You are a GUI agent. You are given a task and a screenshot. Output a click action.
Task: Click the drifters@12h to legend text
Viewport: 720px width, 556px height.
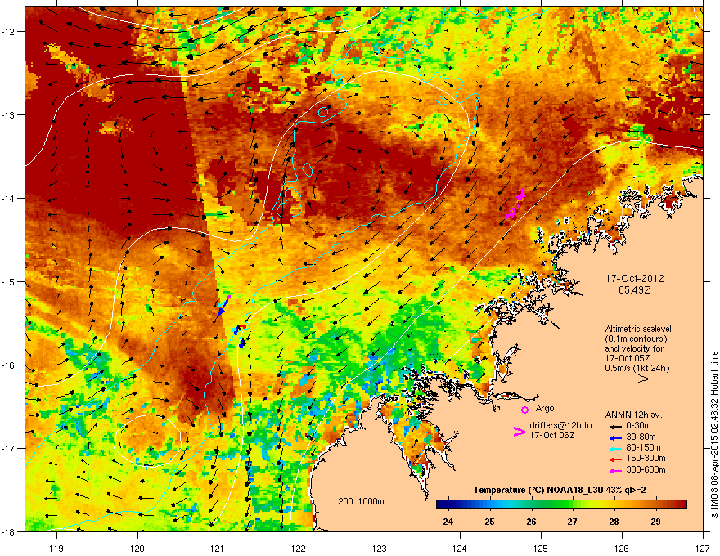click(560, 426)
